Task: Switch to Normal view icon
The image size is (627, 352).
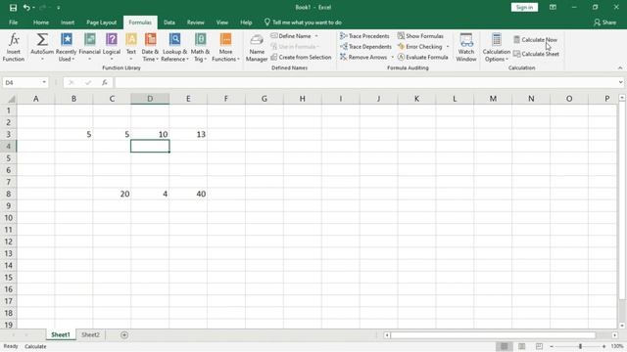Action: tap(505, 346)
